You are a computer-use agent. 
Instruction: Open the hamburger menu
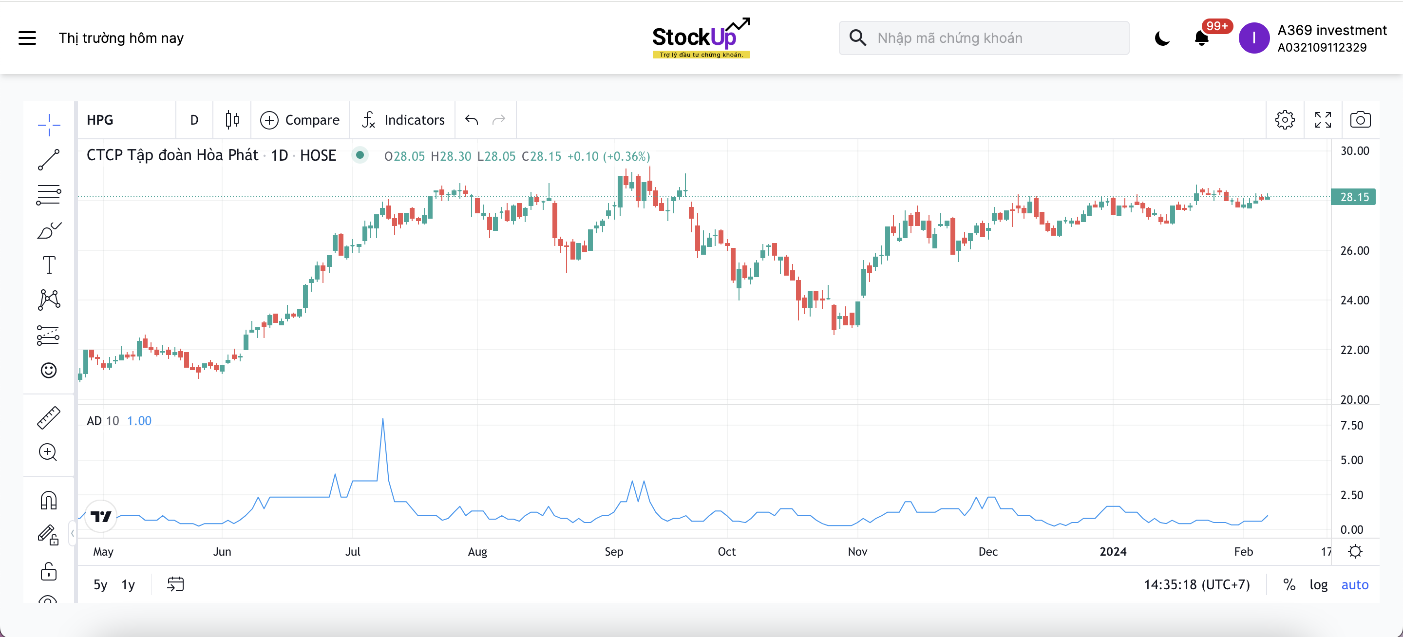pyautogui.click(x=27, y=38)
